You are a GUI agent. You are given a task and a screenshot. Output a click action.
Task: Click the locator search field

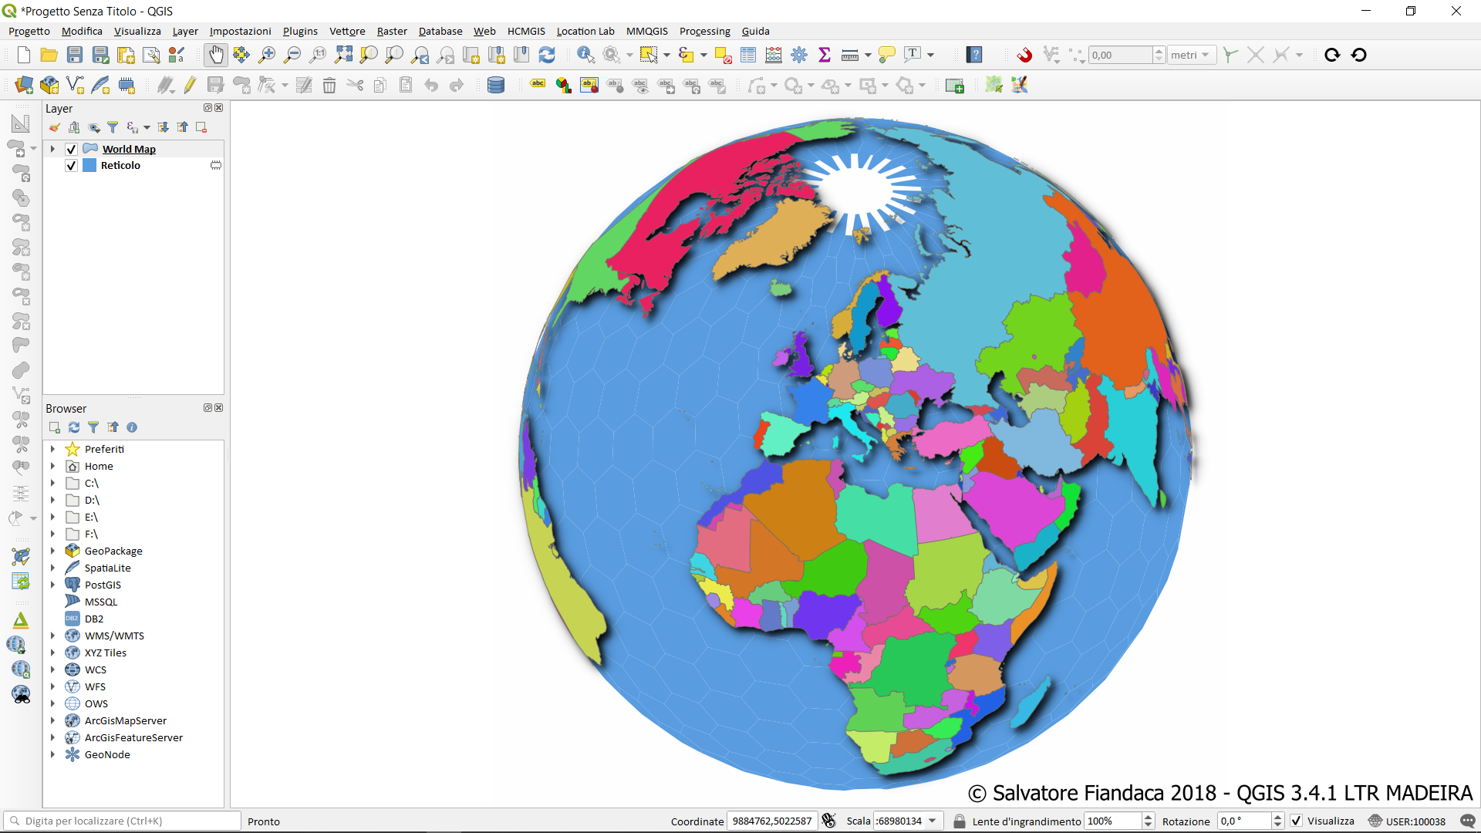coord(123,821)
